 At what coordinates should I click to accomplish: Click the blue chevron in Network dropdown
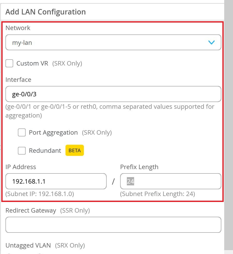coord(211,42)
